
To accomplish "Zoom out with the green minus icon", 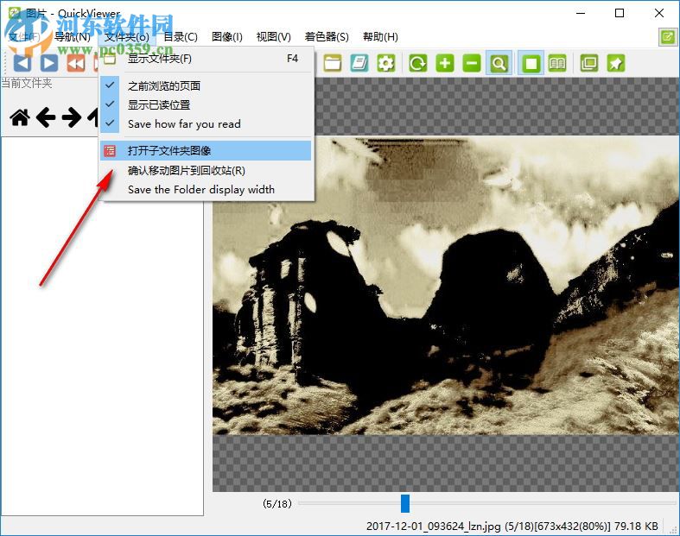I will (x=472, y=63).
